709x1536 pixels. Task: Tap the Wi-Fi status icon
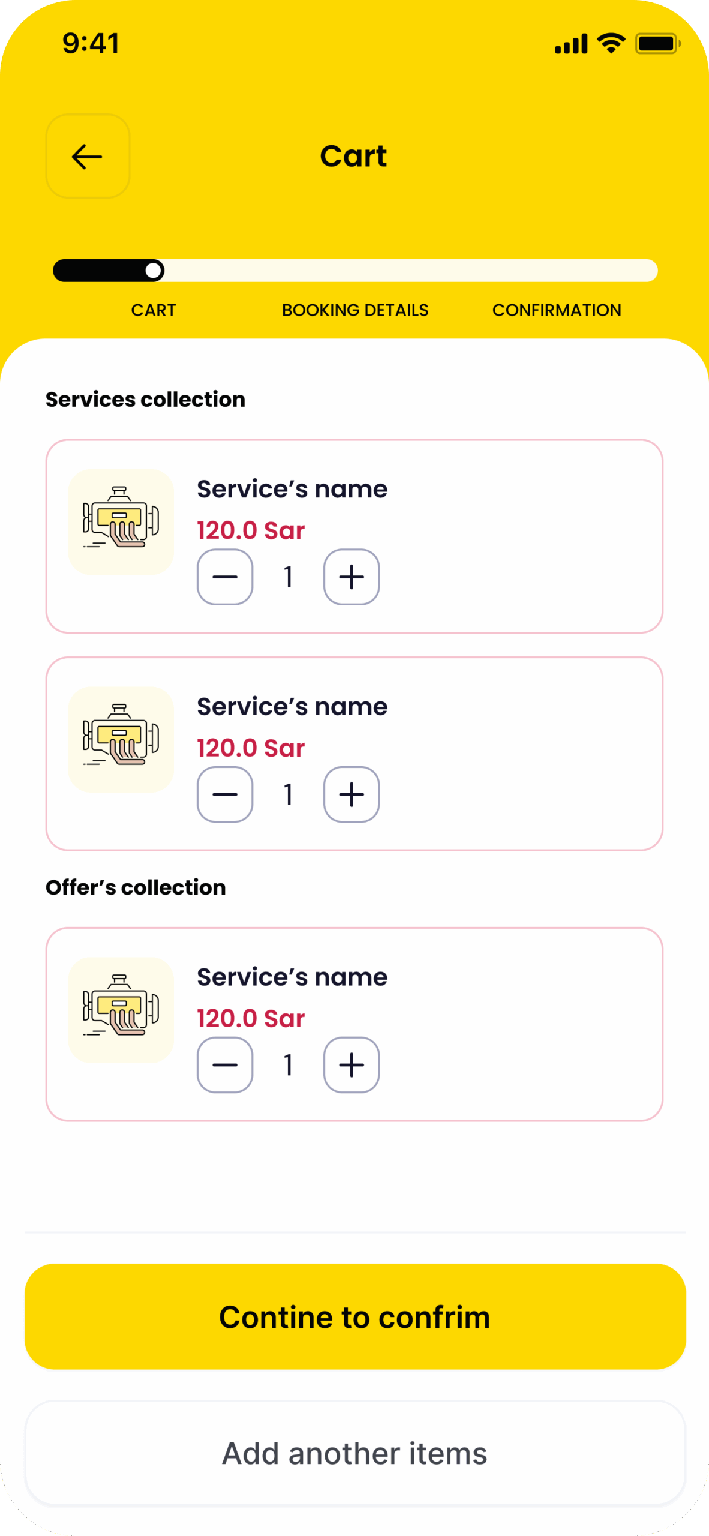coord(611,44)
